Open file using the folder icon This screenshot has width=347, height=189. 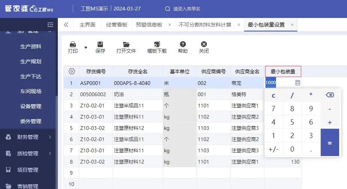point(126,44)
